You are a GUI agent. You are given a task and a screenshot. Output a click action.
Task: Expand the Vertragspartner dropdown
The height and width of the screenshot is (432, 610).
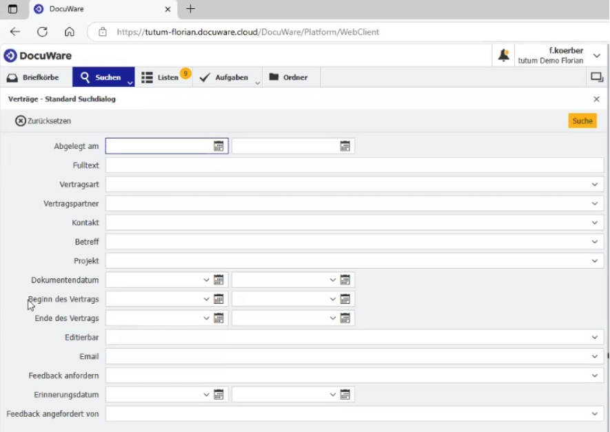coord(594,203)
